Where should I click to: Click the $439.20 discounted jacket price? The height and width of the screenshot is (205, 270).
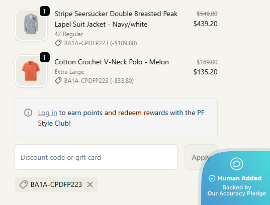(205, 24)
